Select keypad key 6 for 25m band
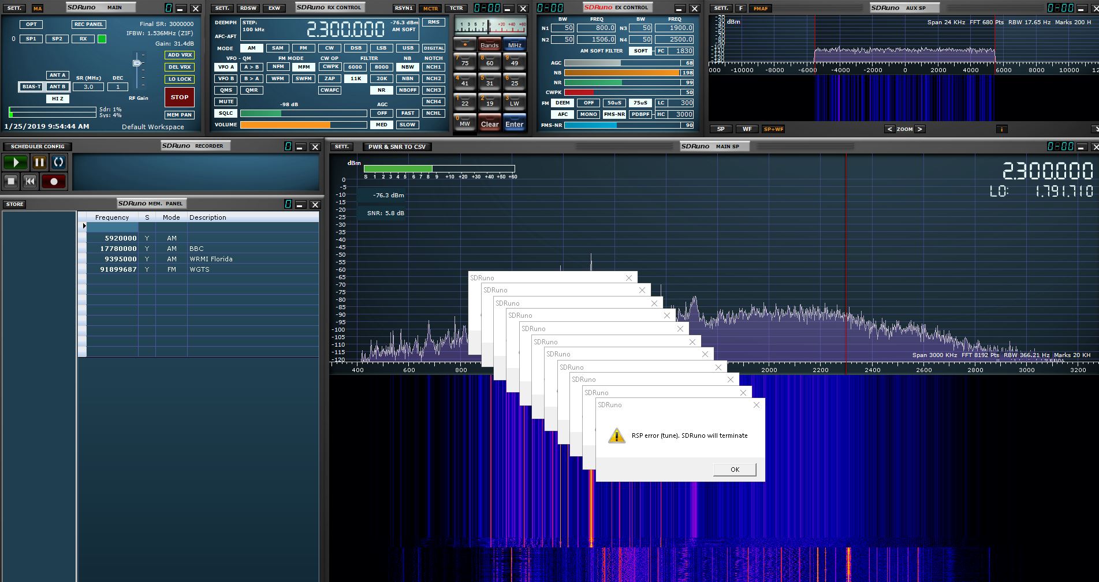This screenshot has height=582, width=1099. (x=515, y=81)
